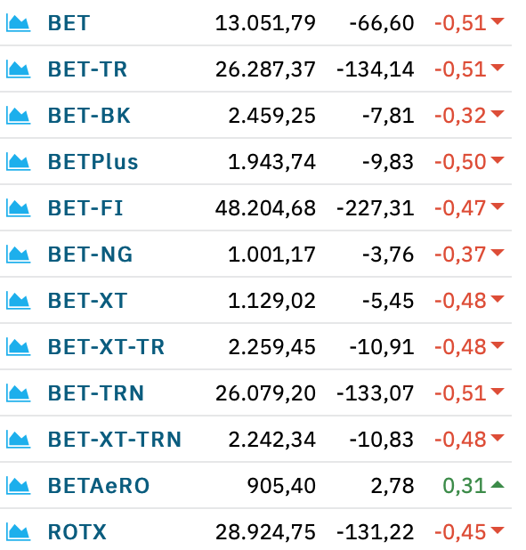This screenshot has width=526, height=550.
Task: Open the chart icon next to BET-BK
Action: [x=19, y=116]
